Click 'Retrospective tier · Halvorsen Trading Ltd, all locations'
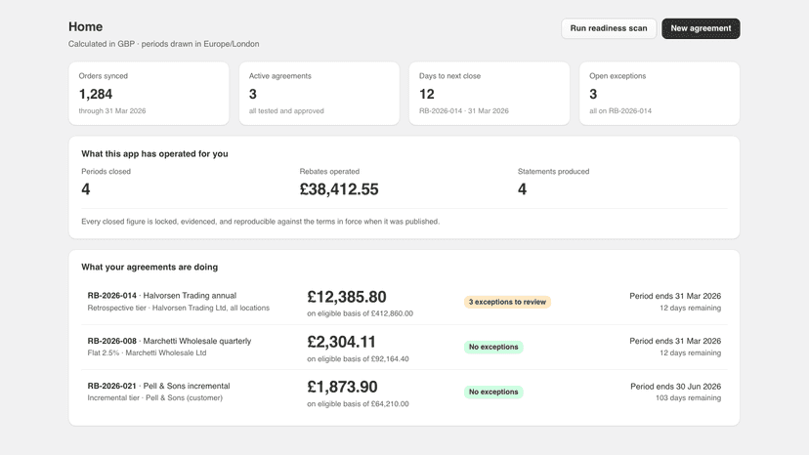 (179, 308)
